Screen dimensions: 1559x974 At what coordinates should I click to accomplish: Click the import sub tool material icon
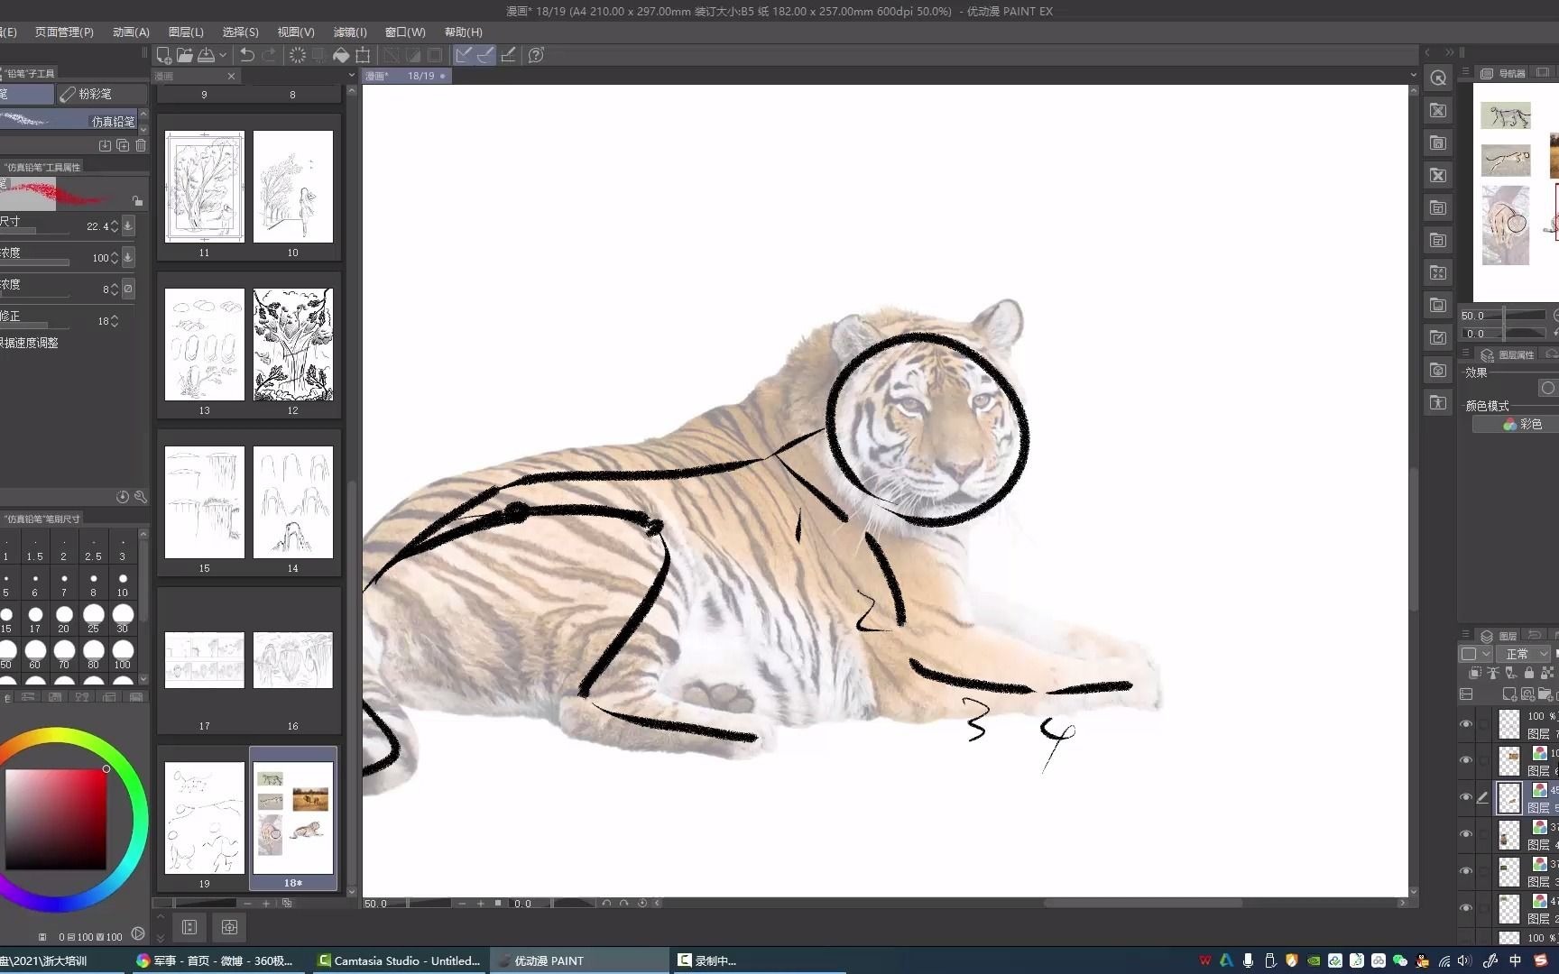click(x=105, y=145)
